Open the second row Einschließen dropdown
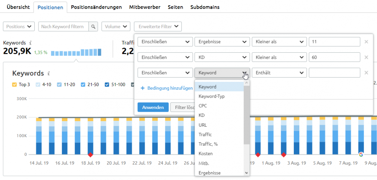Viewport: 377px width, 180px height. tap(165, 57)
